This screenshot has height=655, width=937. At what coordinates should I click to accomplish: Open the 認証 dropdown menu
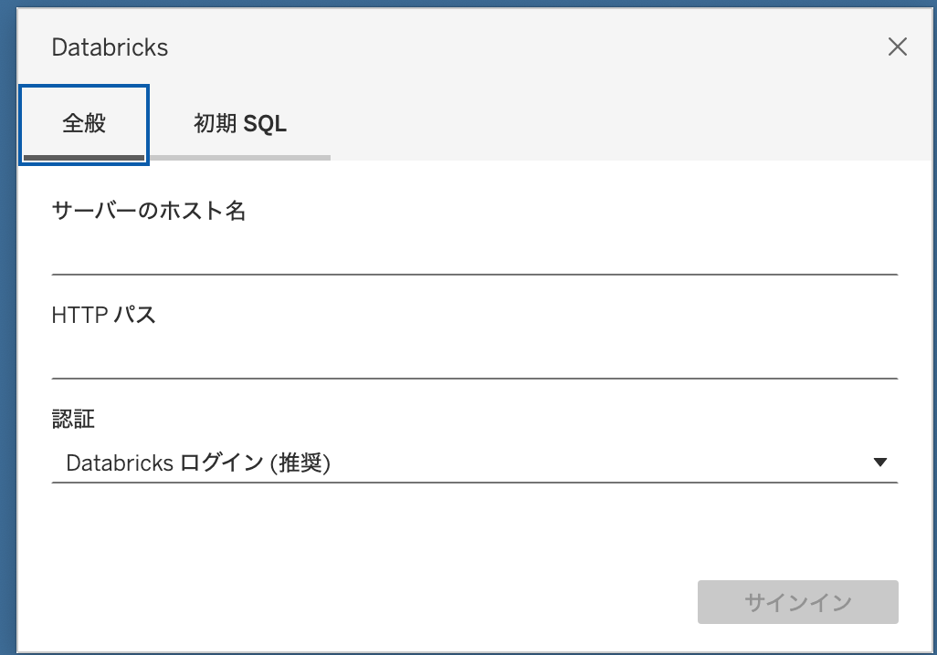[x=475, y=463]
